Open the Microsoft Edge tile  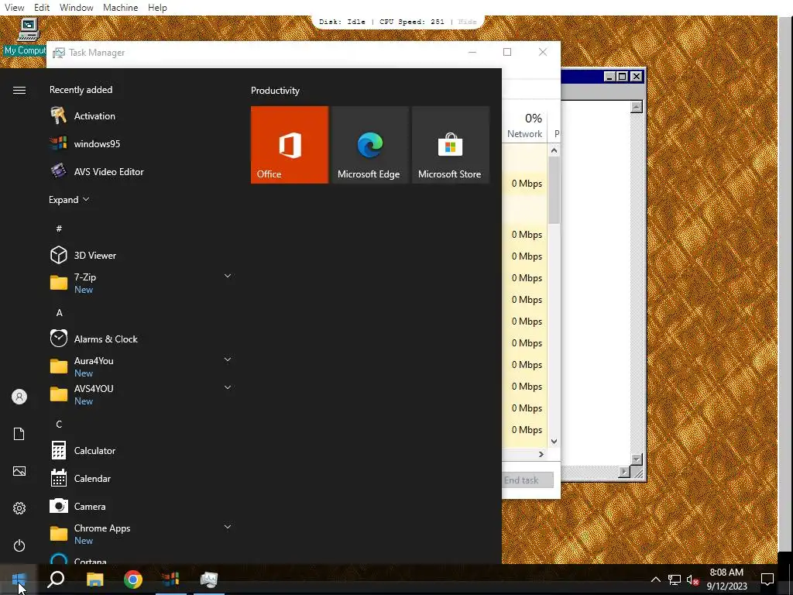click(370, 145)
